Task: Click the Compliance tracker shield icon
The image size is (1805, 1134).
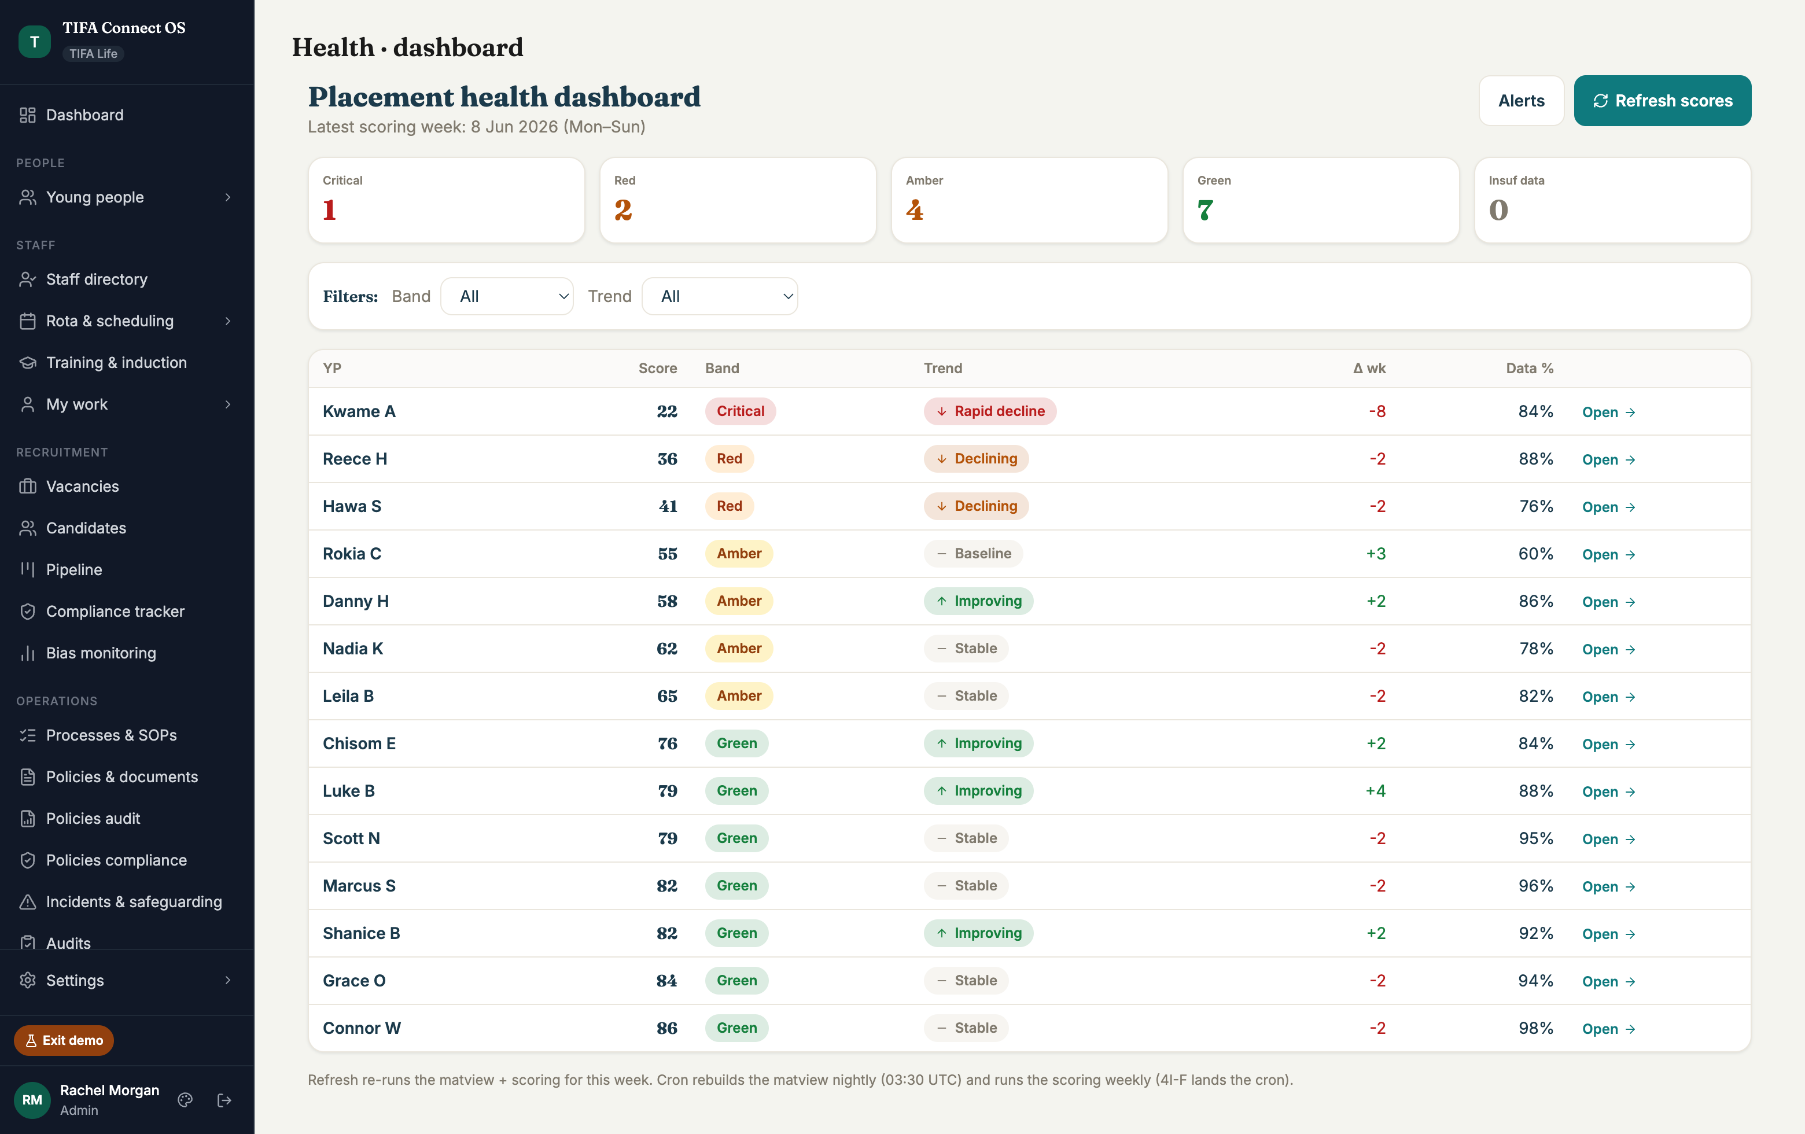Action: click(28, 612)
